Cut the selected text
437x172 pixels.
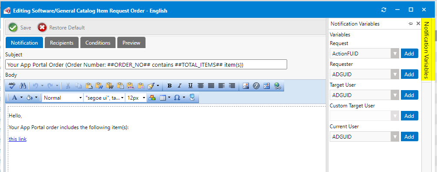[x=68, y=86]
